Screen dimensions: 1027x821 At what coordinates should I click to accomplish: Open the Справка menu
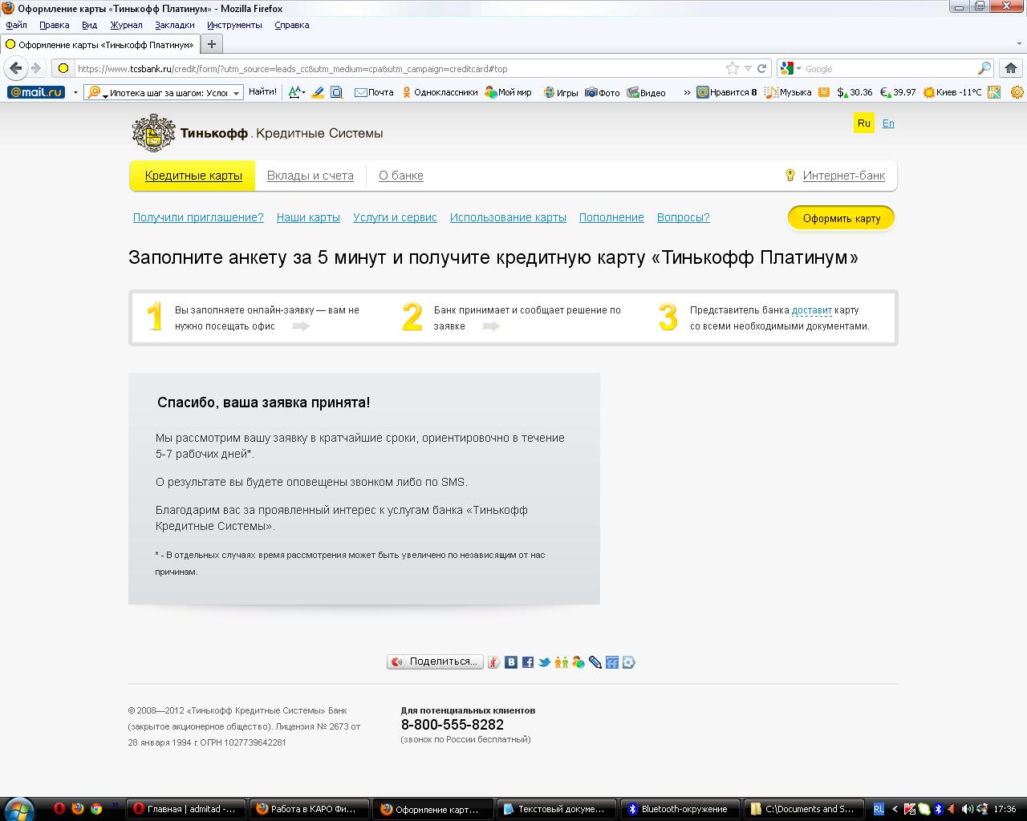pos(291,25)
